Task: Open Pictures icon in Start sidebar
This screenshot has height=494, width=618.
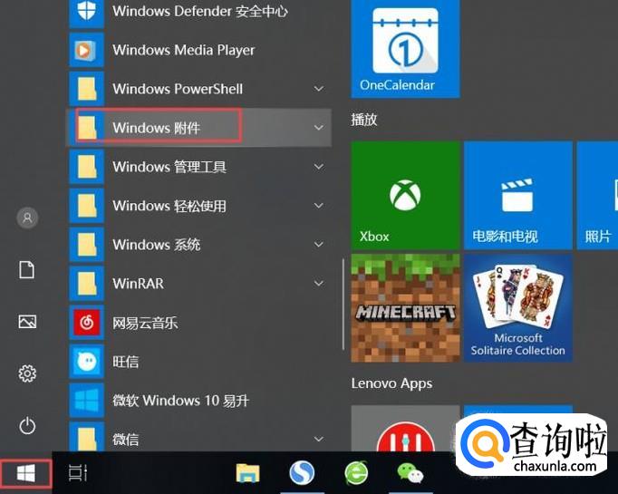Action: (27, 322)
